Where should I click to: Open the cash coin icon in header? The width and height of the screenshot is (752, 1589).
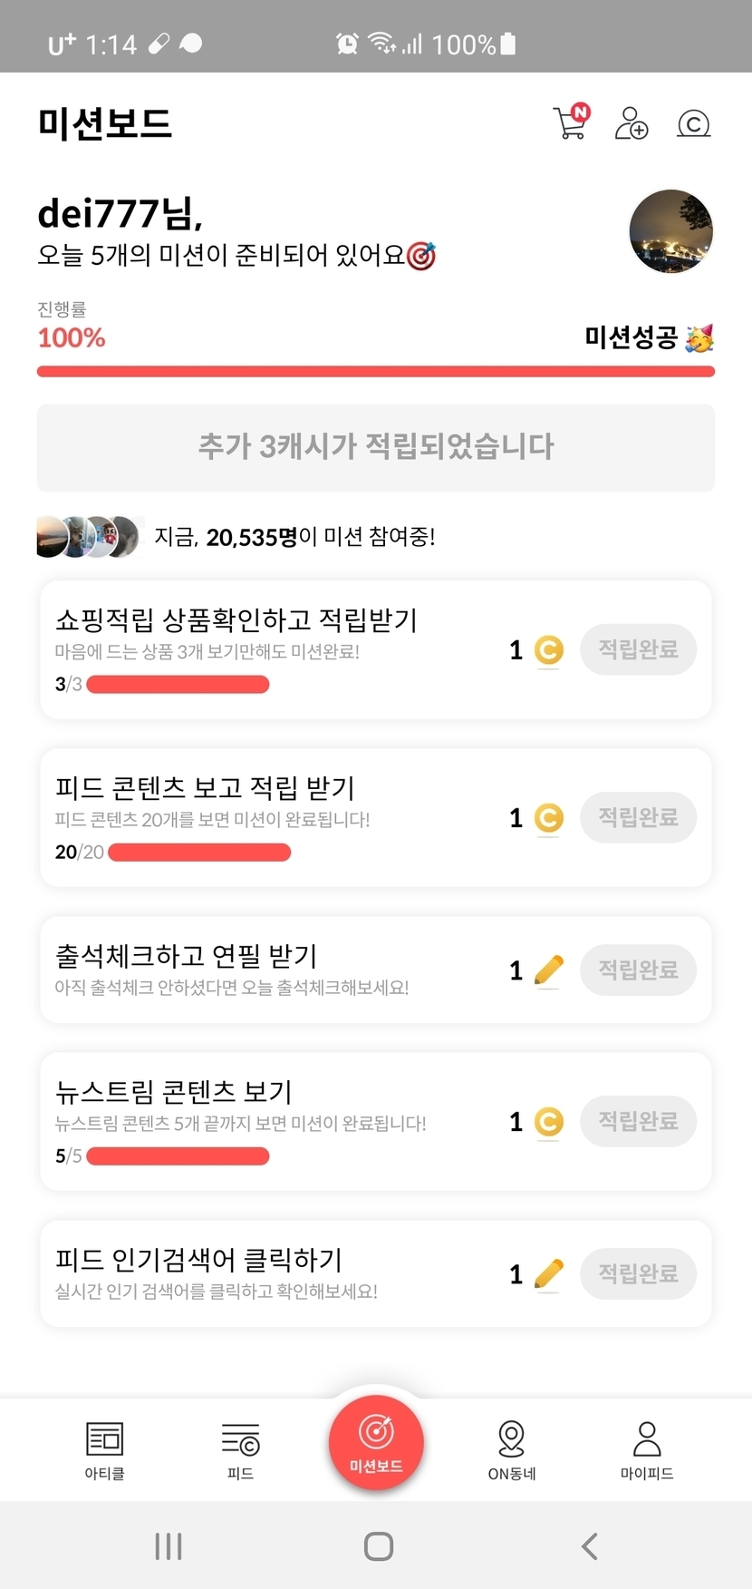(x=693, y=123)
